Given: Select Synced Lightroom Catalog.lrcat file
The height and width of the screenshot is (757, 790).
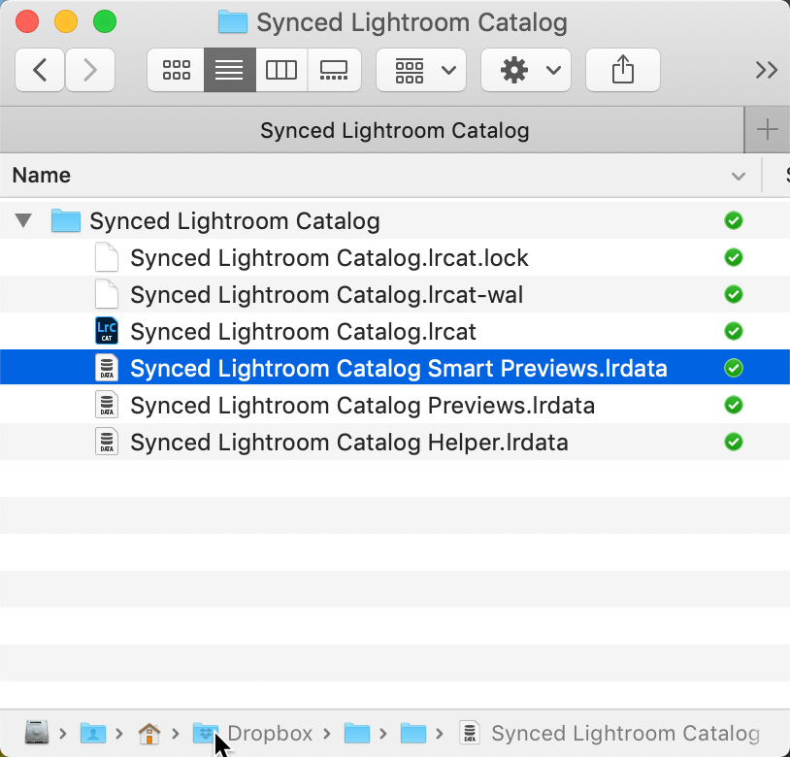Looking at the screenshot, I should coord(395,331).
